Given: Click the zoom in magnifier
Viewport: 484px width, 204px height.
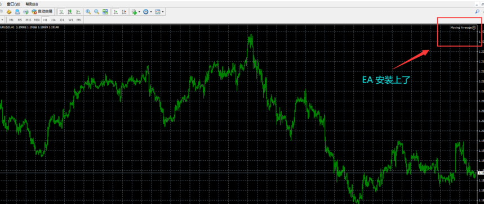Looking at the screenshot, I should point(88,12).
